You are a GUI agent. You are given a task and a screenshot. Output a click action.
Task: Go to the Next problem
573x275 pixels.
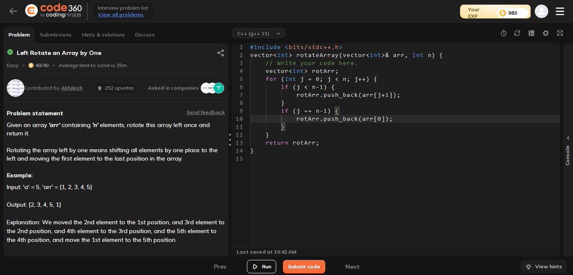click(x=352, y=267)
